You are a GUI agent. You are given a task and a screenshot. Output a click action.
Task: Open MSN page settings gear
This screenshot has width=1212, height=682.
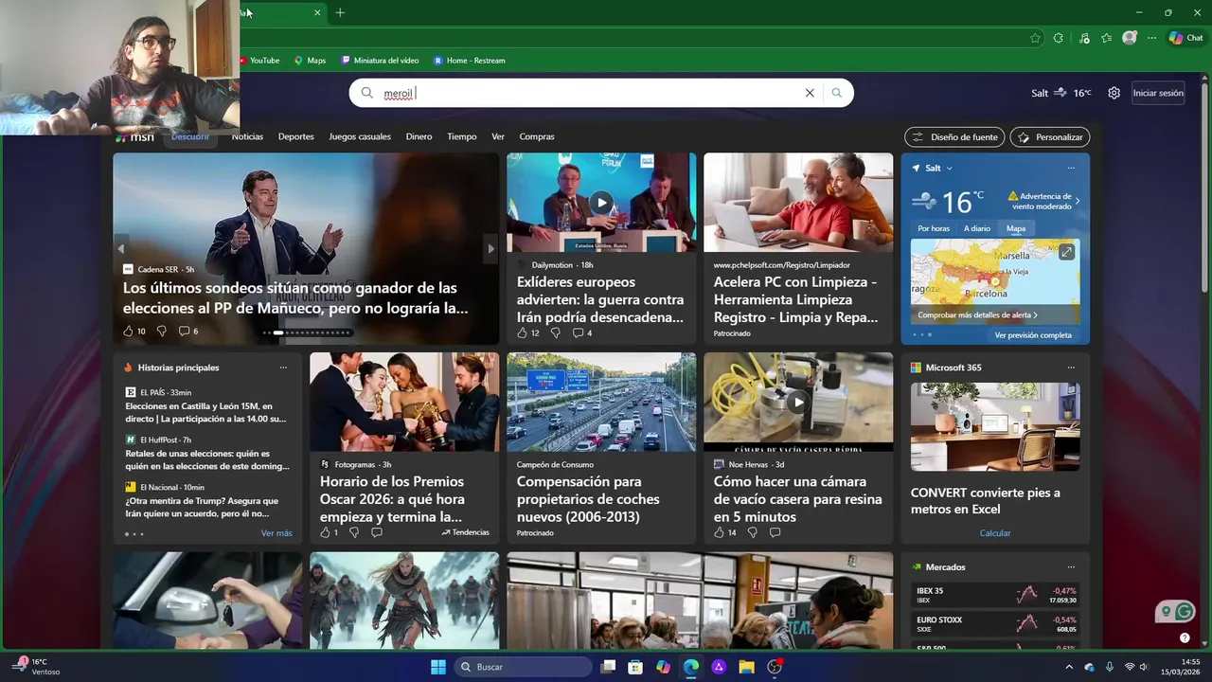coord(1114,93)
